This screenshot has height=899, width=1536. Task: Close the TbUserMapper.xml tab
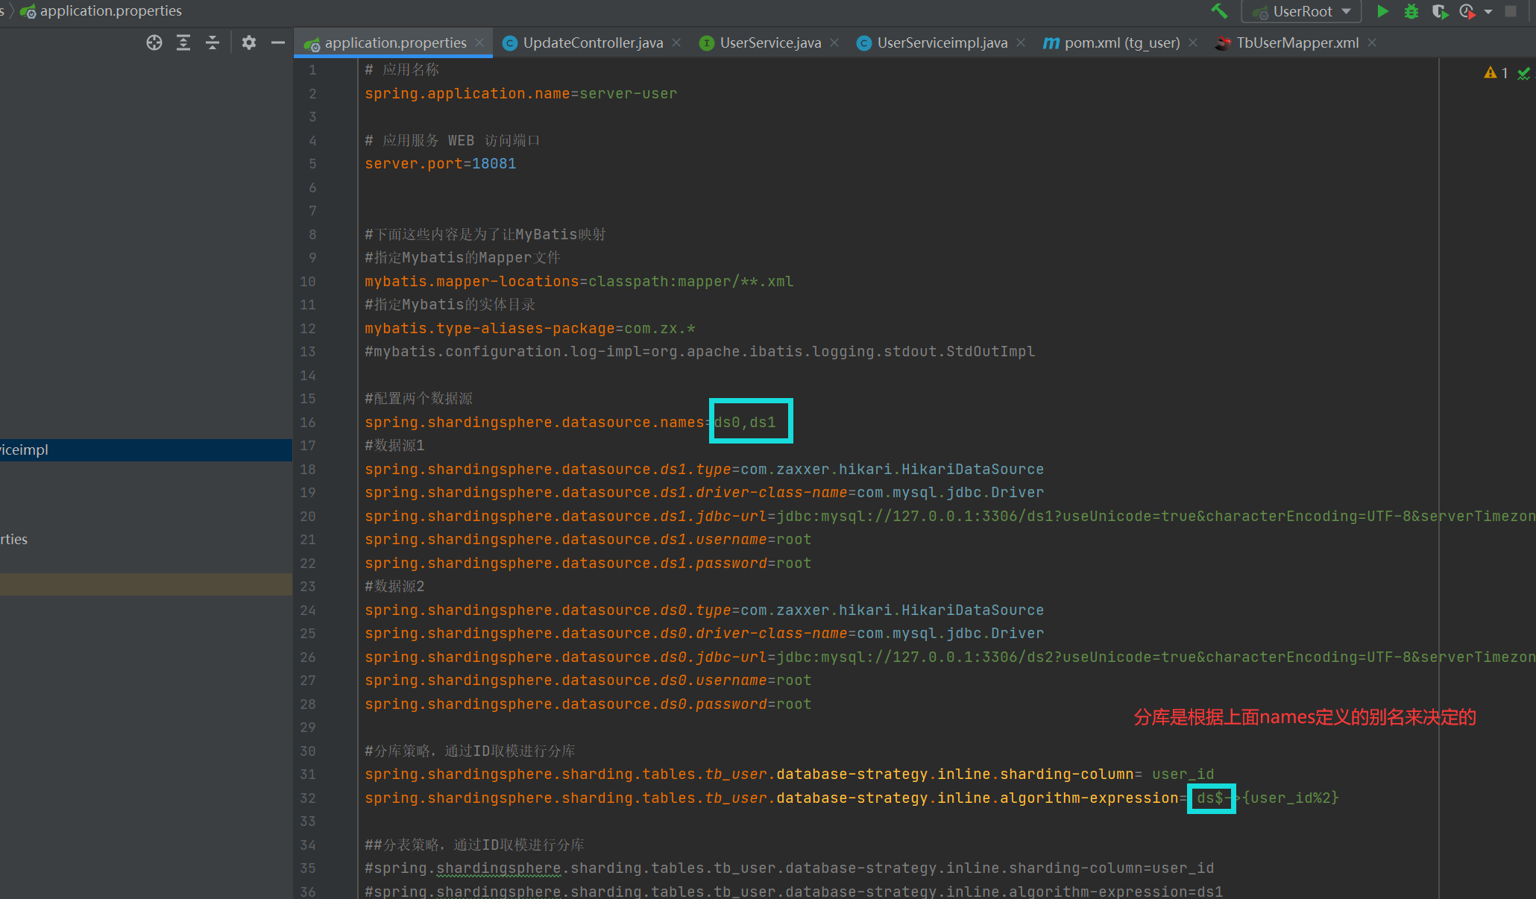point(1372,42)
